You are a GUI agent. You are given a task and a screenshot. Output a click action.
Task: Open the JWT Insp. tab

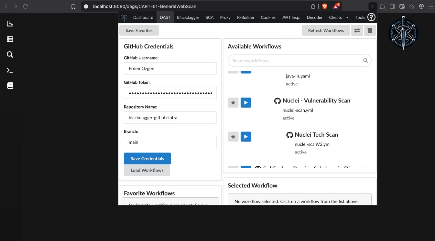point(291,17)
